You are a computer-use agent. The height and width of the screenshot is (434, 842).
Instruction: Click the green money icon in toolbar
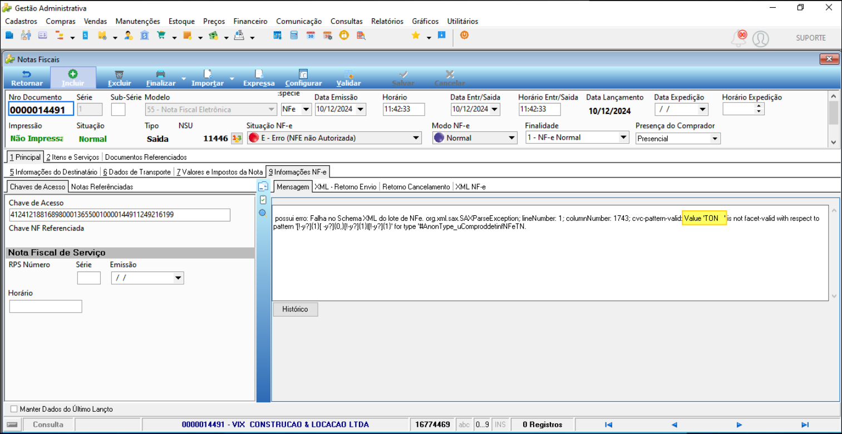213,36
